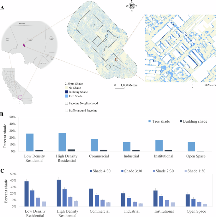
Task: Click the 'Ventura County' map label
Action: point(8,40)
